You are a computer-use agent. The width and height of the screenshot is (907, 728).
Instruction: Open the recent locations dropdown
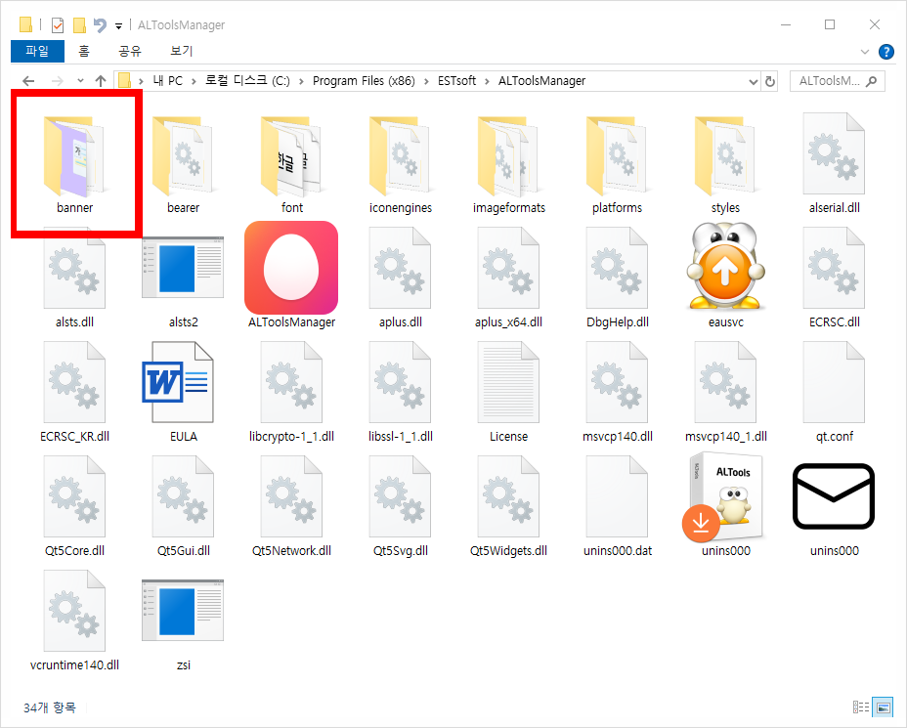[80, 81]
